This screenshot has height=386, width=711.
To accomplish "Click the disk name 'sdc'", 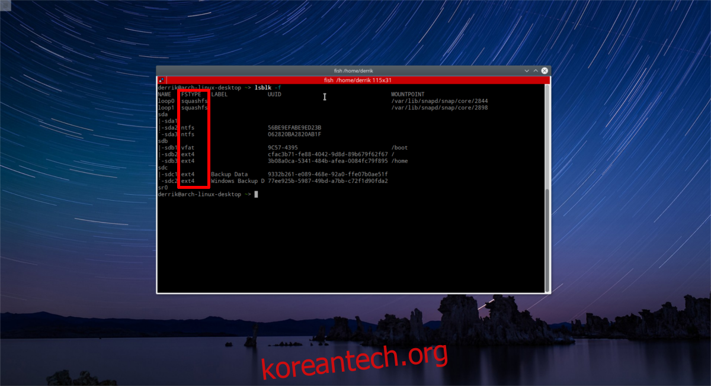I will pyautogui.click(x=162, y=168).
